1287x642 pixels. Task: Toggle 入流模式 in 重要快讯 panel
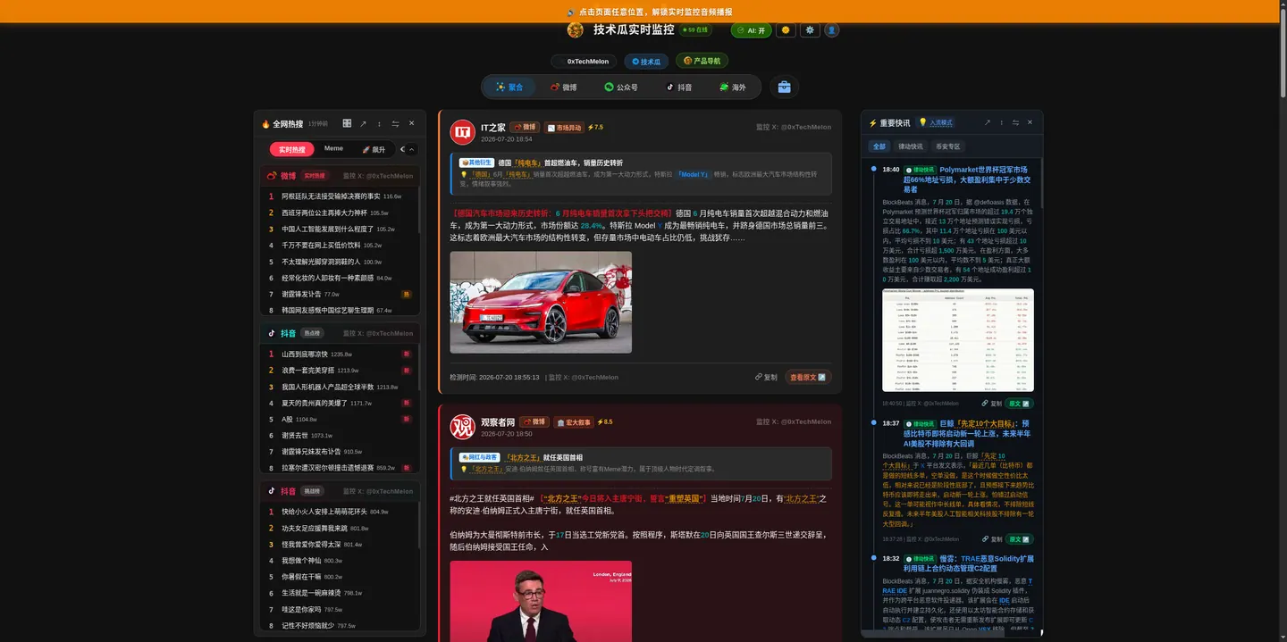point(936,123)
